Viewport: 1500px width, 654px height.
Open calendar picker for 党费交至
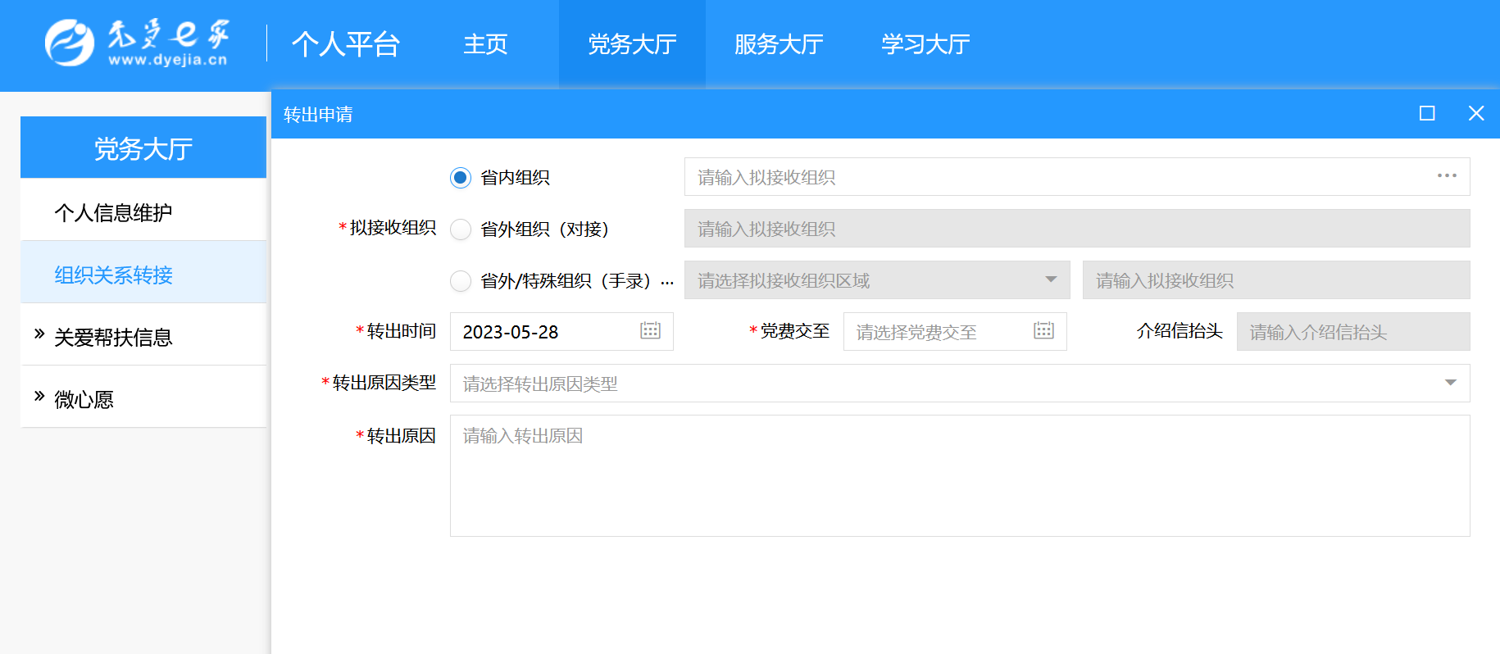tap(1043, 331)
